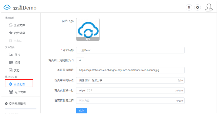Select 系统配置 in the admin menu
222x114 pixels.
[19, 83]
